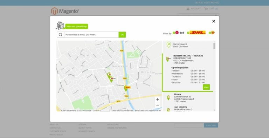Screen dimensions: 269x138
Task: Click the background Subscribe button
Action: [211, 125]
